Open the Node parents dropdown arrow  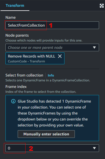94,47
